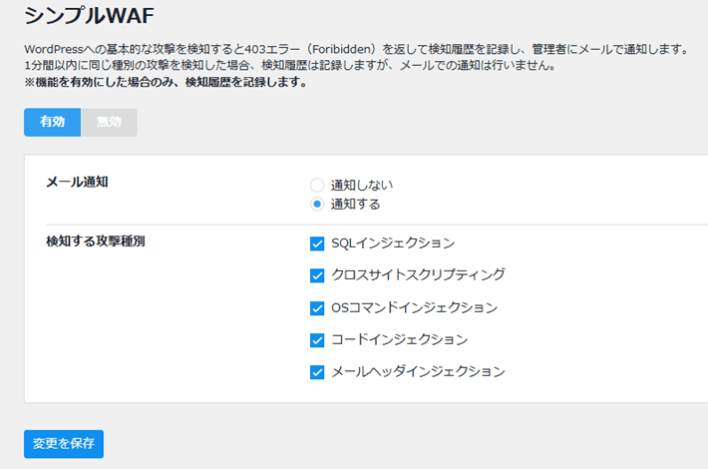This screenshot has width=708, height=469.
Task: Click the コードインジェクション label text
Action: pyautogui.click(x=399, y=340)
